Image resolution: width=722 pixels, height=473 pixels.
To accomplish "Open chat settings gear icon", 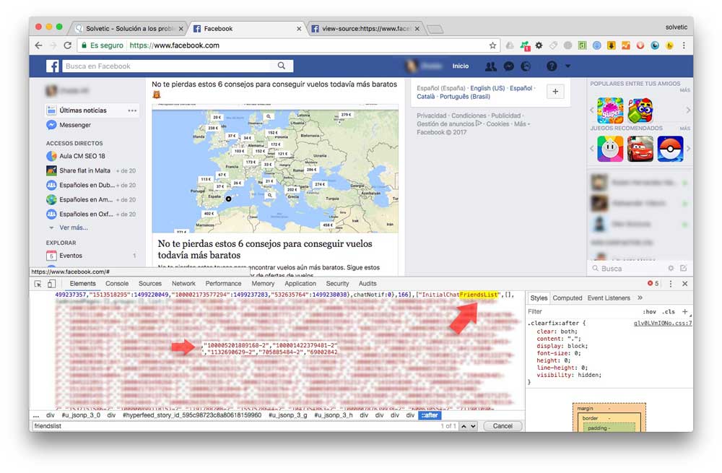I will (x=671, y=268).
